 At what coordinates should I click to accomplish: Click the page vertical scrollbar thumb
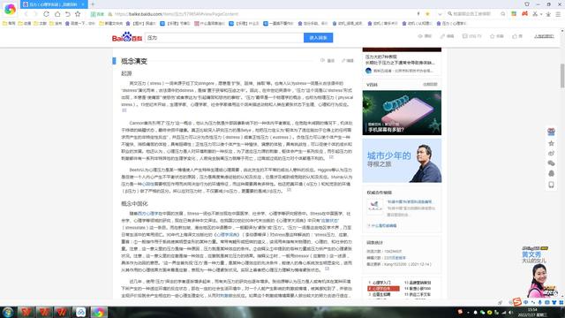tap(562, 75)
